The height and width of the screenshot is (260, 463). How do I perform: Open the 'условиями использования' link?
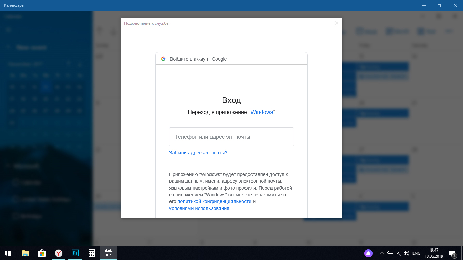199,208
